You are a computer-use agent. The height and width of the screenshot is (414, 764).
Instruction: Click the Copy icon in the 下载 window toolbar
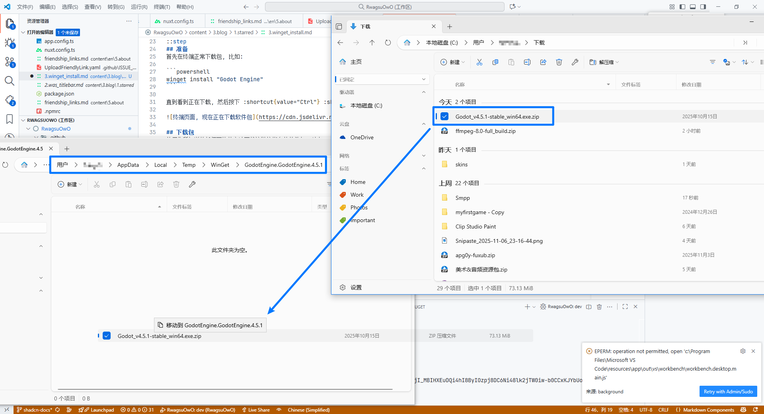[x=495, y=62]
